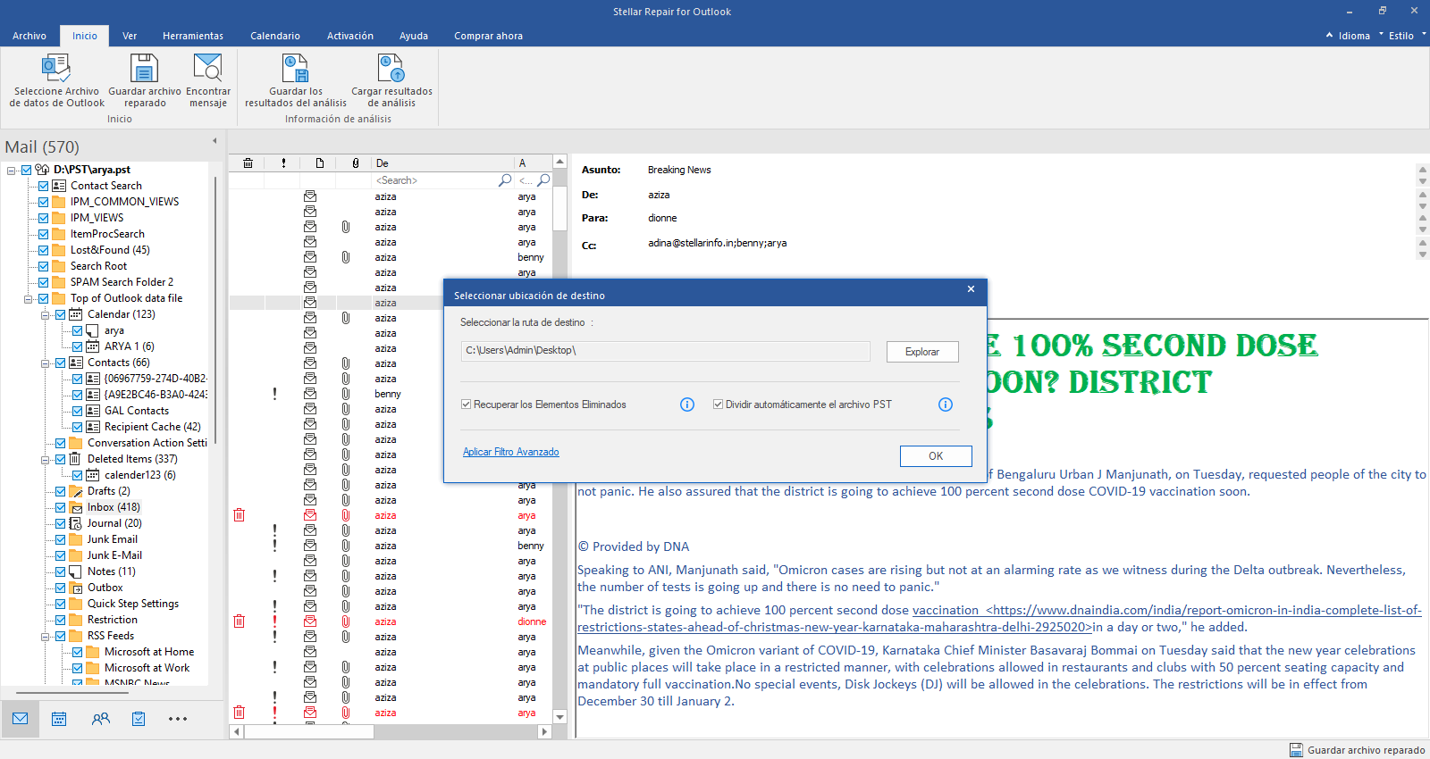The height and width of the screenshot is (759, 1430).
Task: Close the Seleccionar ubicación de destino dialog
Action: [971, 289]
